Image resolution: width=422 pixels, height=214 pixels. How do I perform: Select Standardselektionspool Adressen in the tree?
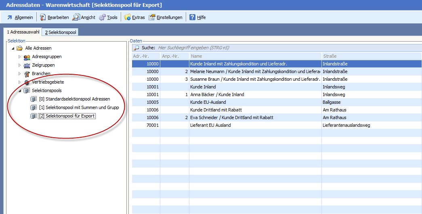tap(74, 99)
